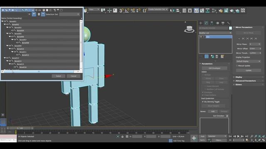Click the object color swatch beside name field
This screenshot has height=149, width=266.
point(230,28)
